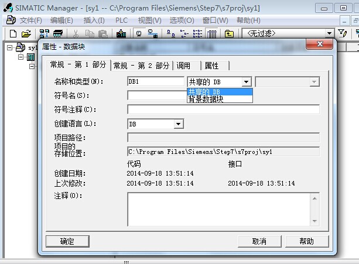This screenshot has height=264, width=359.
Task: Close the 属性 - 数据块 dialog
Action: tap(320, 44)
